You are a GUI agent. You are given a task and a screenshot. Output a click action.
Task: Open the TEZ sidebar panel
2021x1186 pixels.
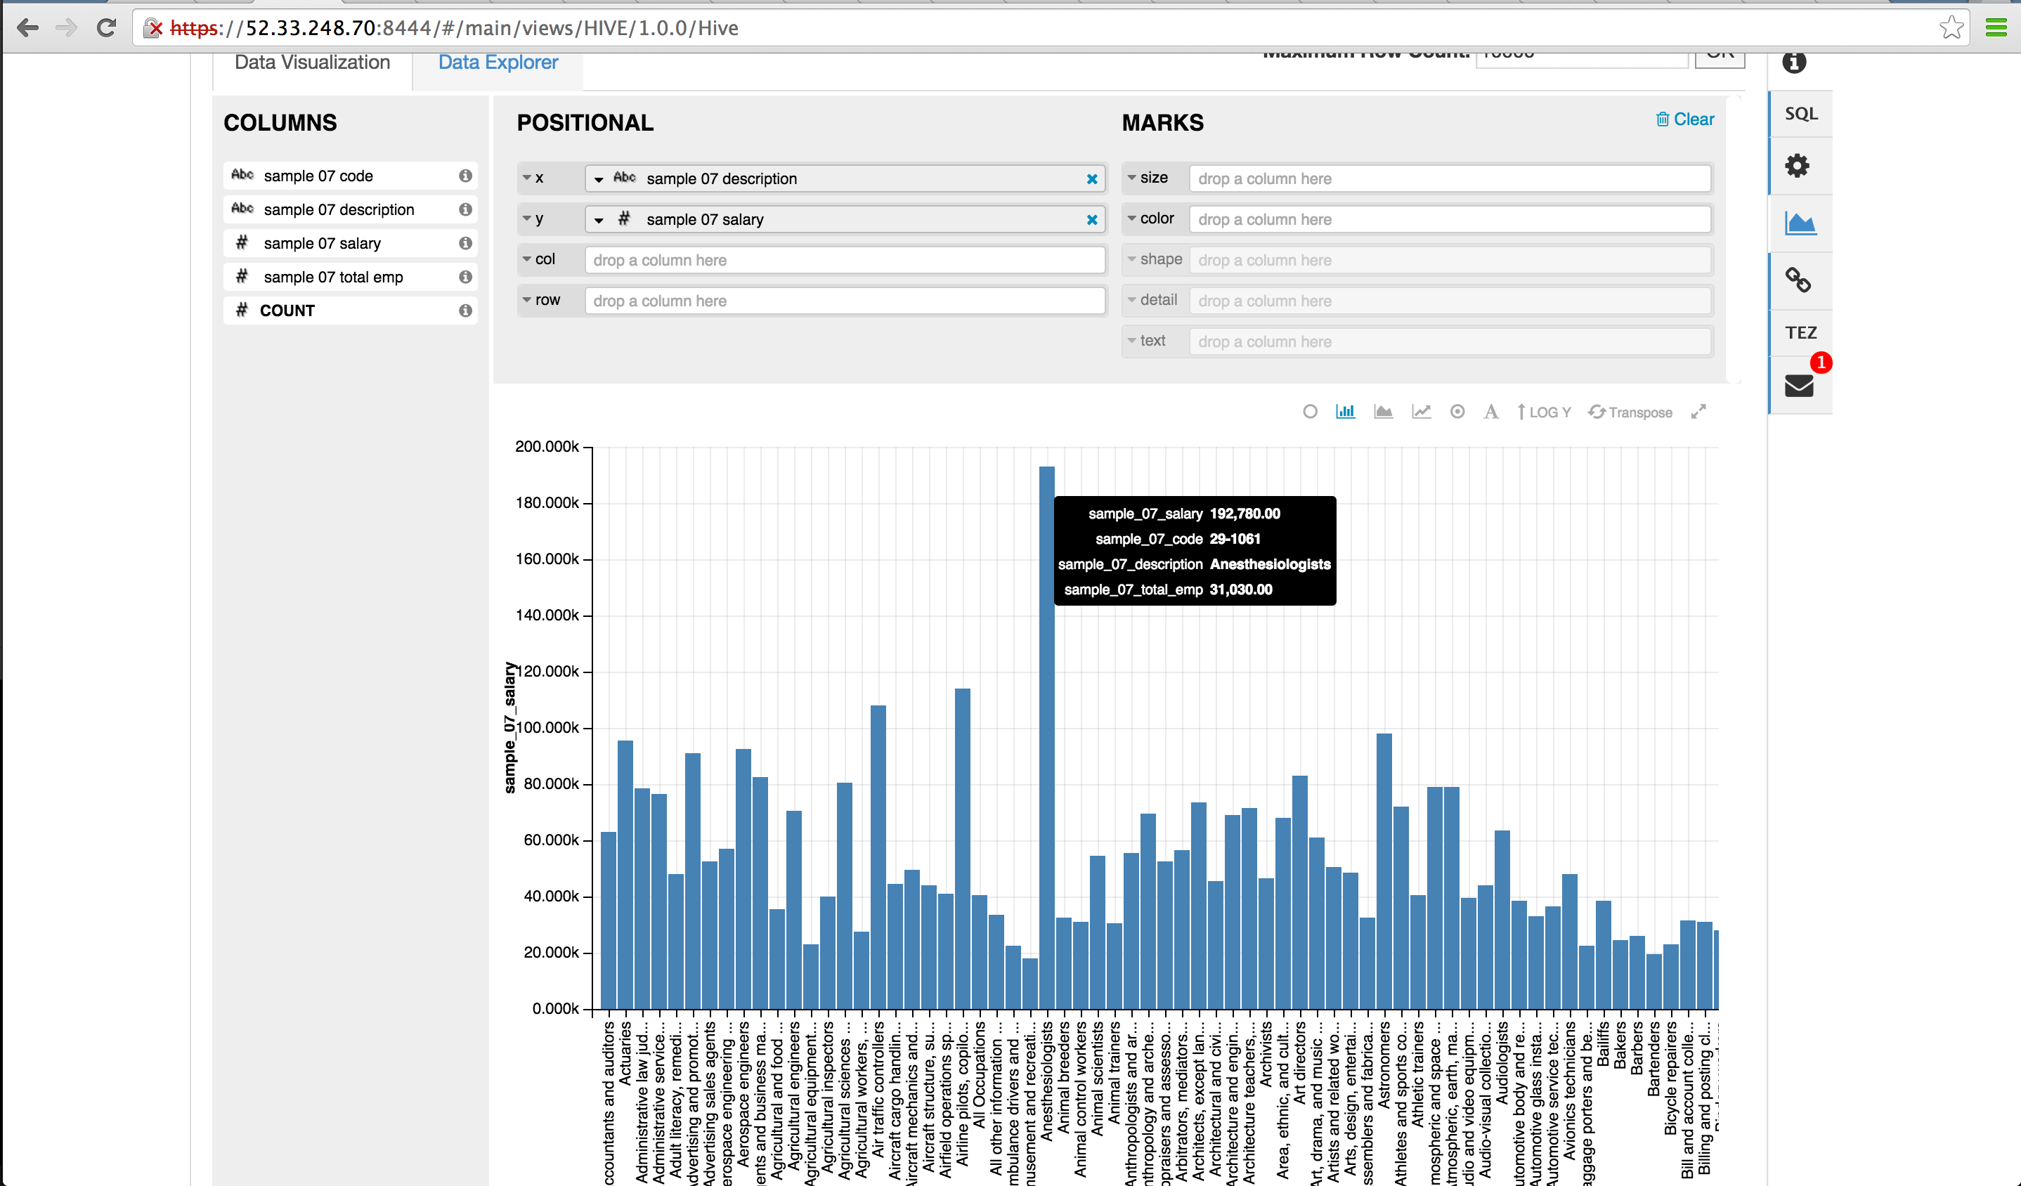pos(1800,333)
